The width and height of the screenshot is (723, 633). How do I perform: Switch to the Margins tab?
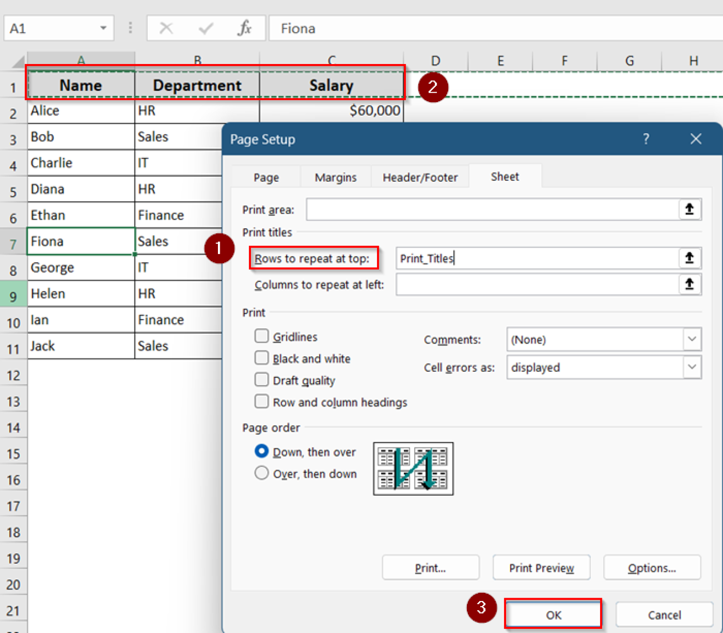pos(335,177)
